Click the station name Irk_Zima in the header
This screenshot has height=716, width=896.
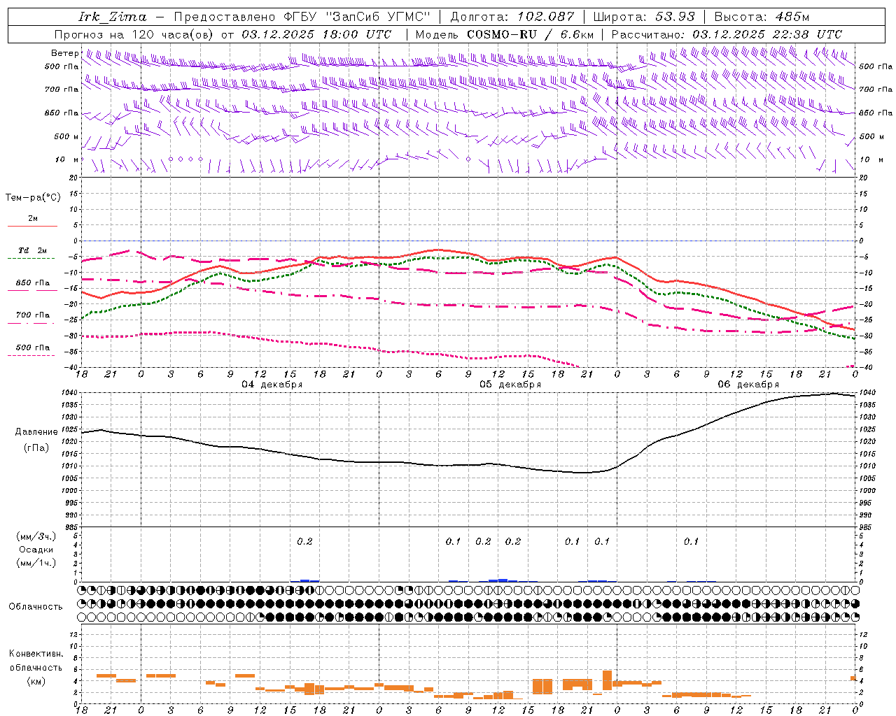pyautogui.click(x=113, y=17)
